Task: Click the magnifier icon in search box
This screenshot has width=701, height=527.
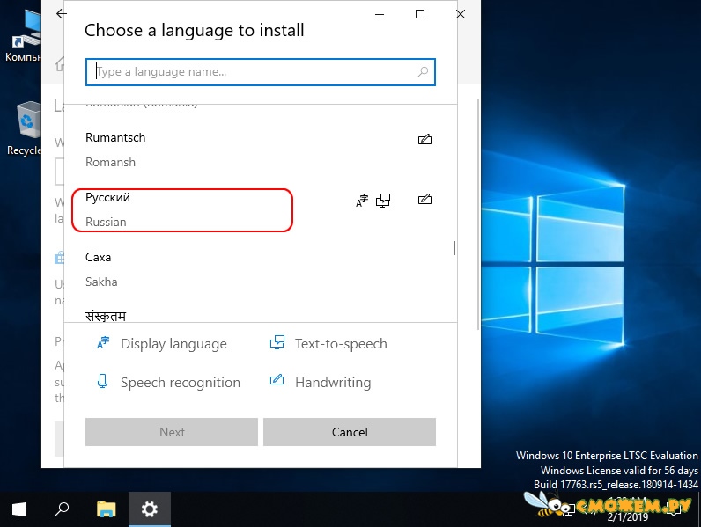Action: click(423, 72)
